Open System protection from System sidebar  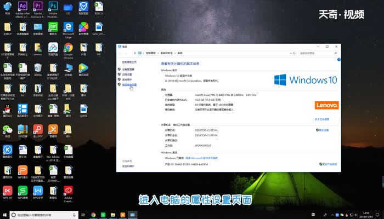[x=127, y=79]
